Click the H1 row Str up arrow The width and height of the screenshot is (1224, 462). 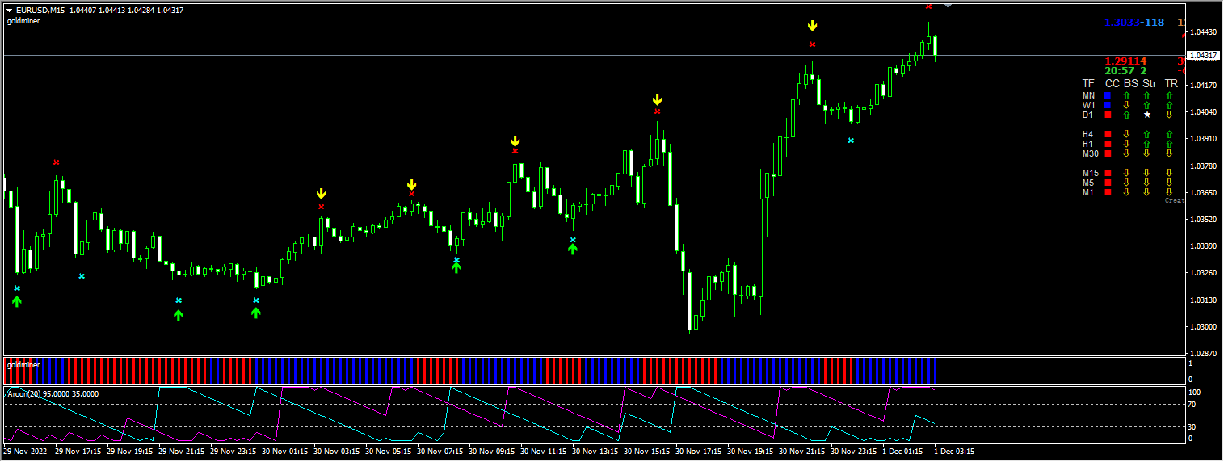click(x=1148, y=144)
